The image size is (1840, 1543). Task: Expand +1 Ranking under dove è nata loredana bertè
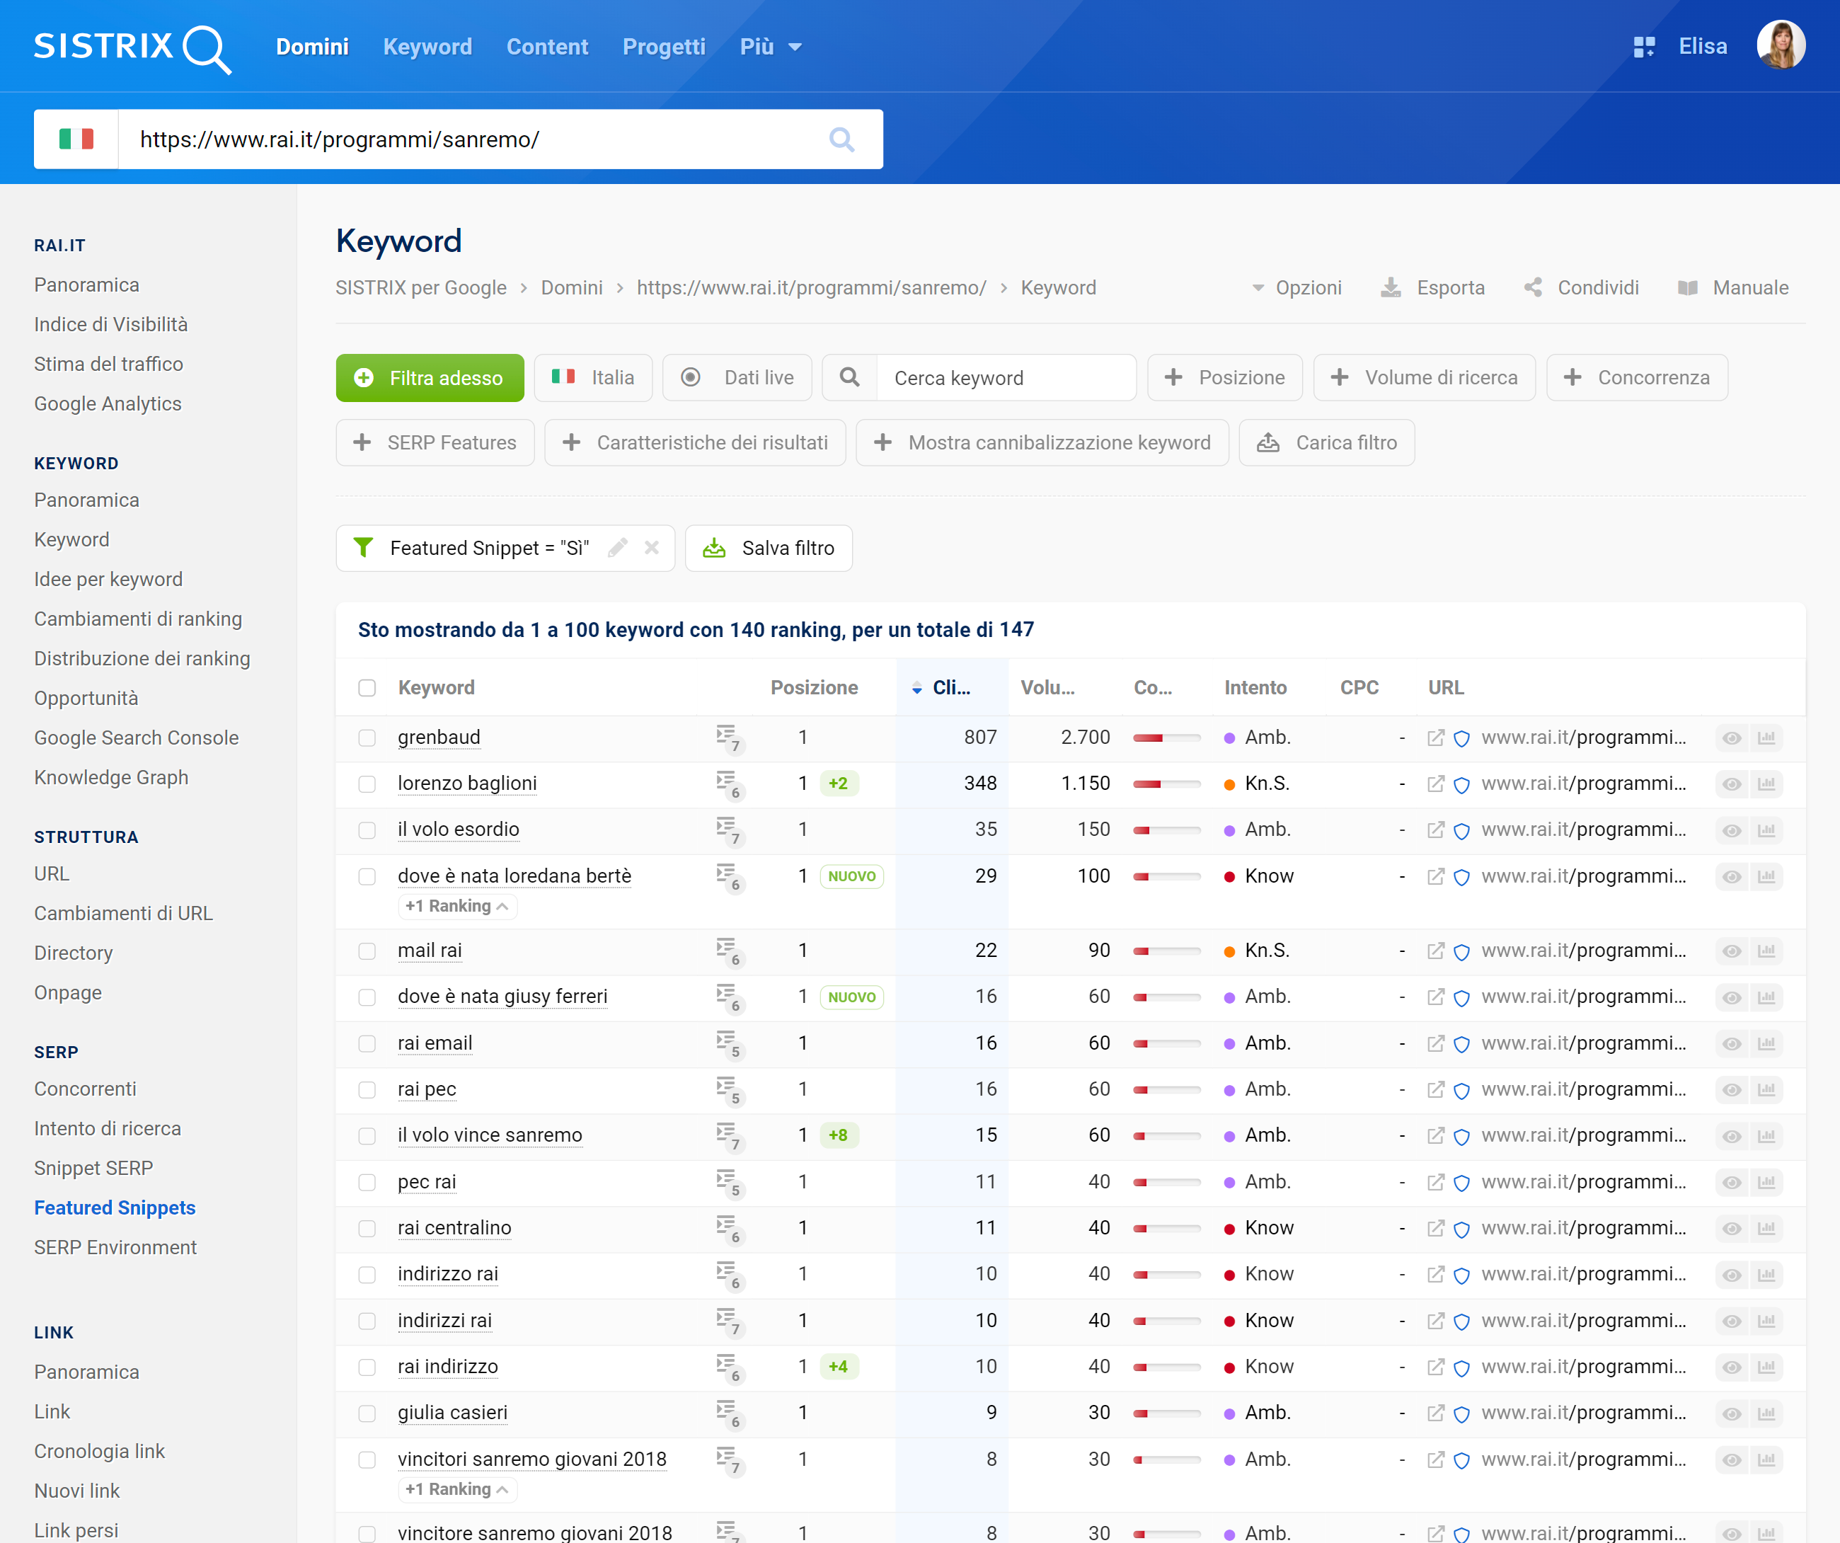click(x=456, y=906)
